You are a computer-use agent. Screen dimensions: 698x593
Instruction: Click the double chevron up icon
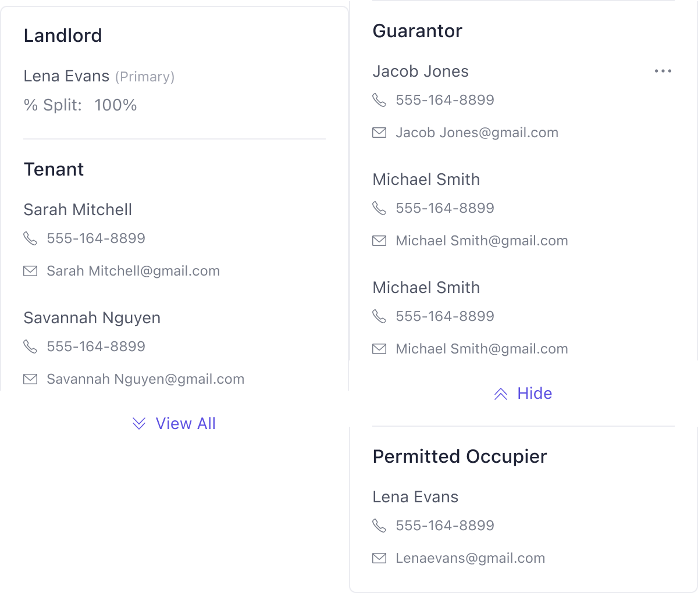point(501,394)
